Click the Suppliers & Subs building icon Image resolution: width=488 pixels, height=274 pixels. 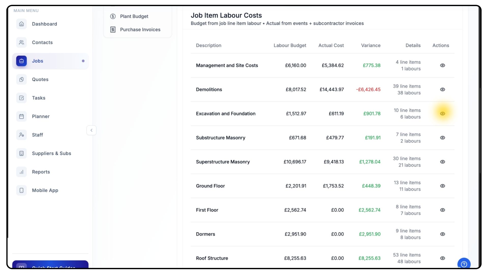22,153
